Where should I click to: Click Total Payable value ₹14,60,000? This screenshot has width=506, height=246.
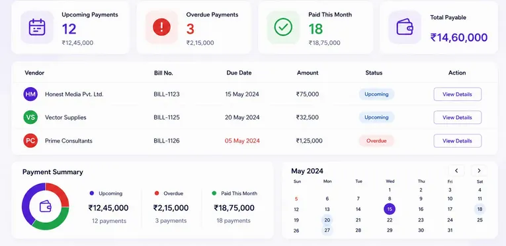(x=459, y=38)
